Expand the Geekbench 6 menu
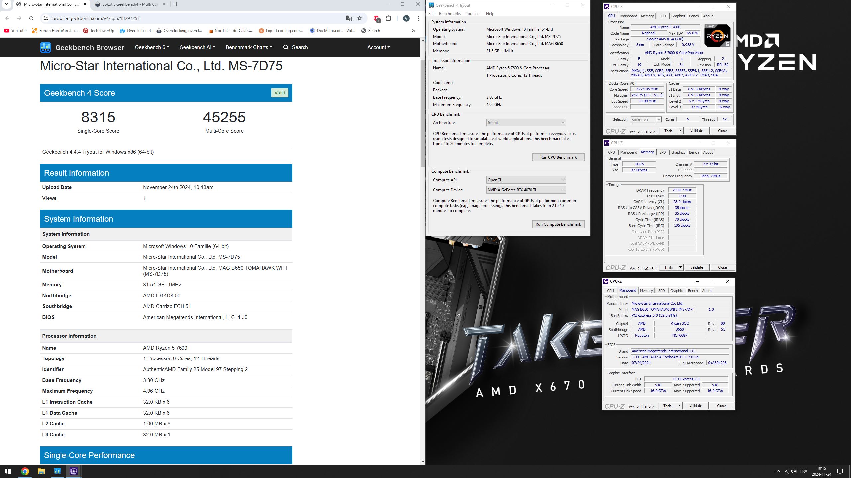Viewport: 851px width, 478px height. [152, 47]
